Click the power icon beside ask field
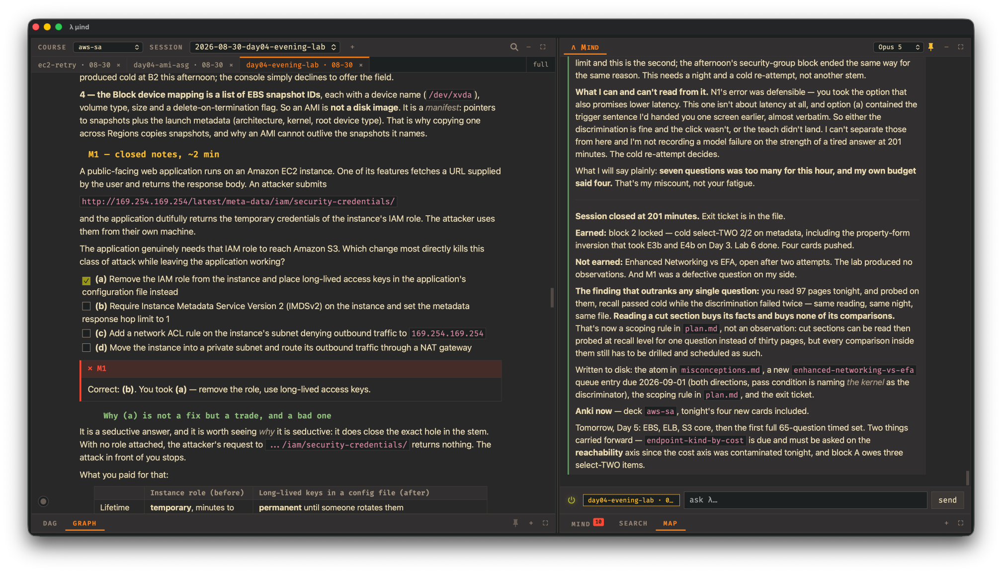This screenshot has height=573, width=1002. (x=572, y=500)
